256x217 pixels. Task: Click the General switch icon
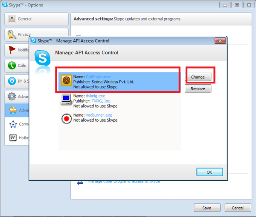pyautogui.click(x=12, y=19)
